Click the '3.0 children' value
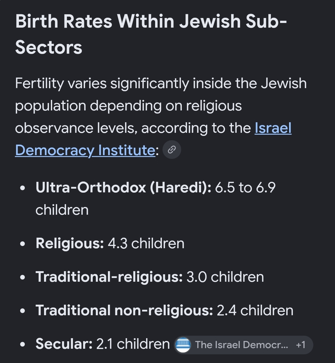335x363 pixels. tap(225, 277)
